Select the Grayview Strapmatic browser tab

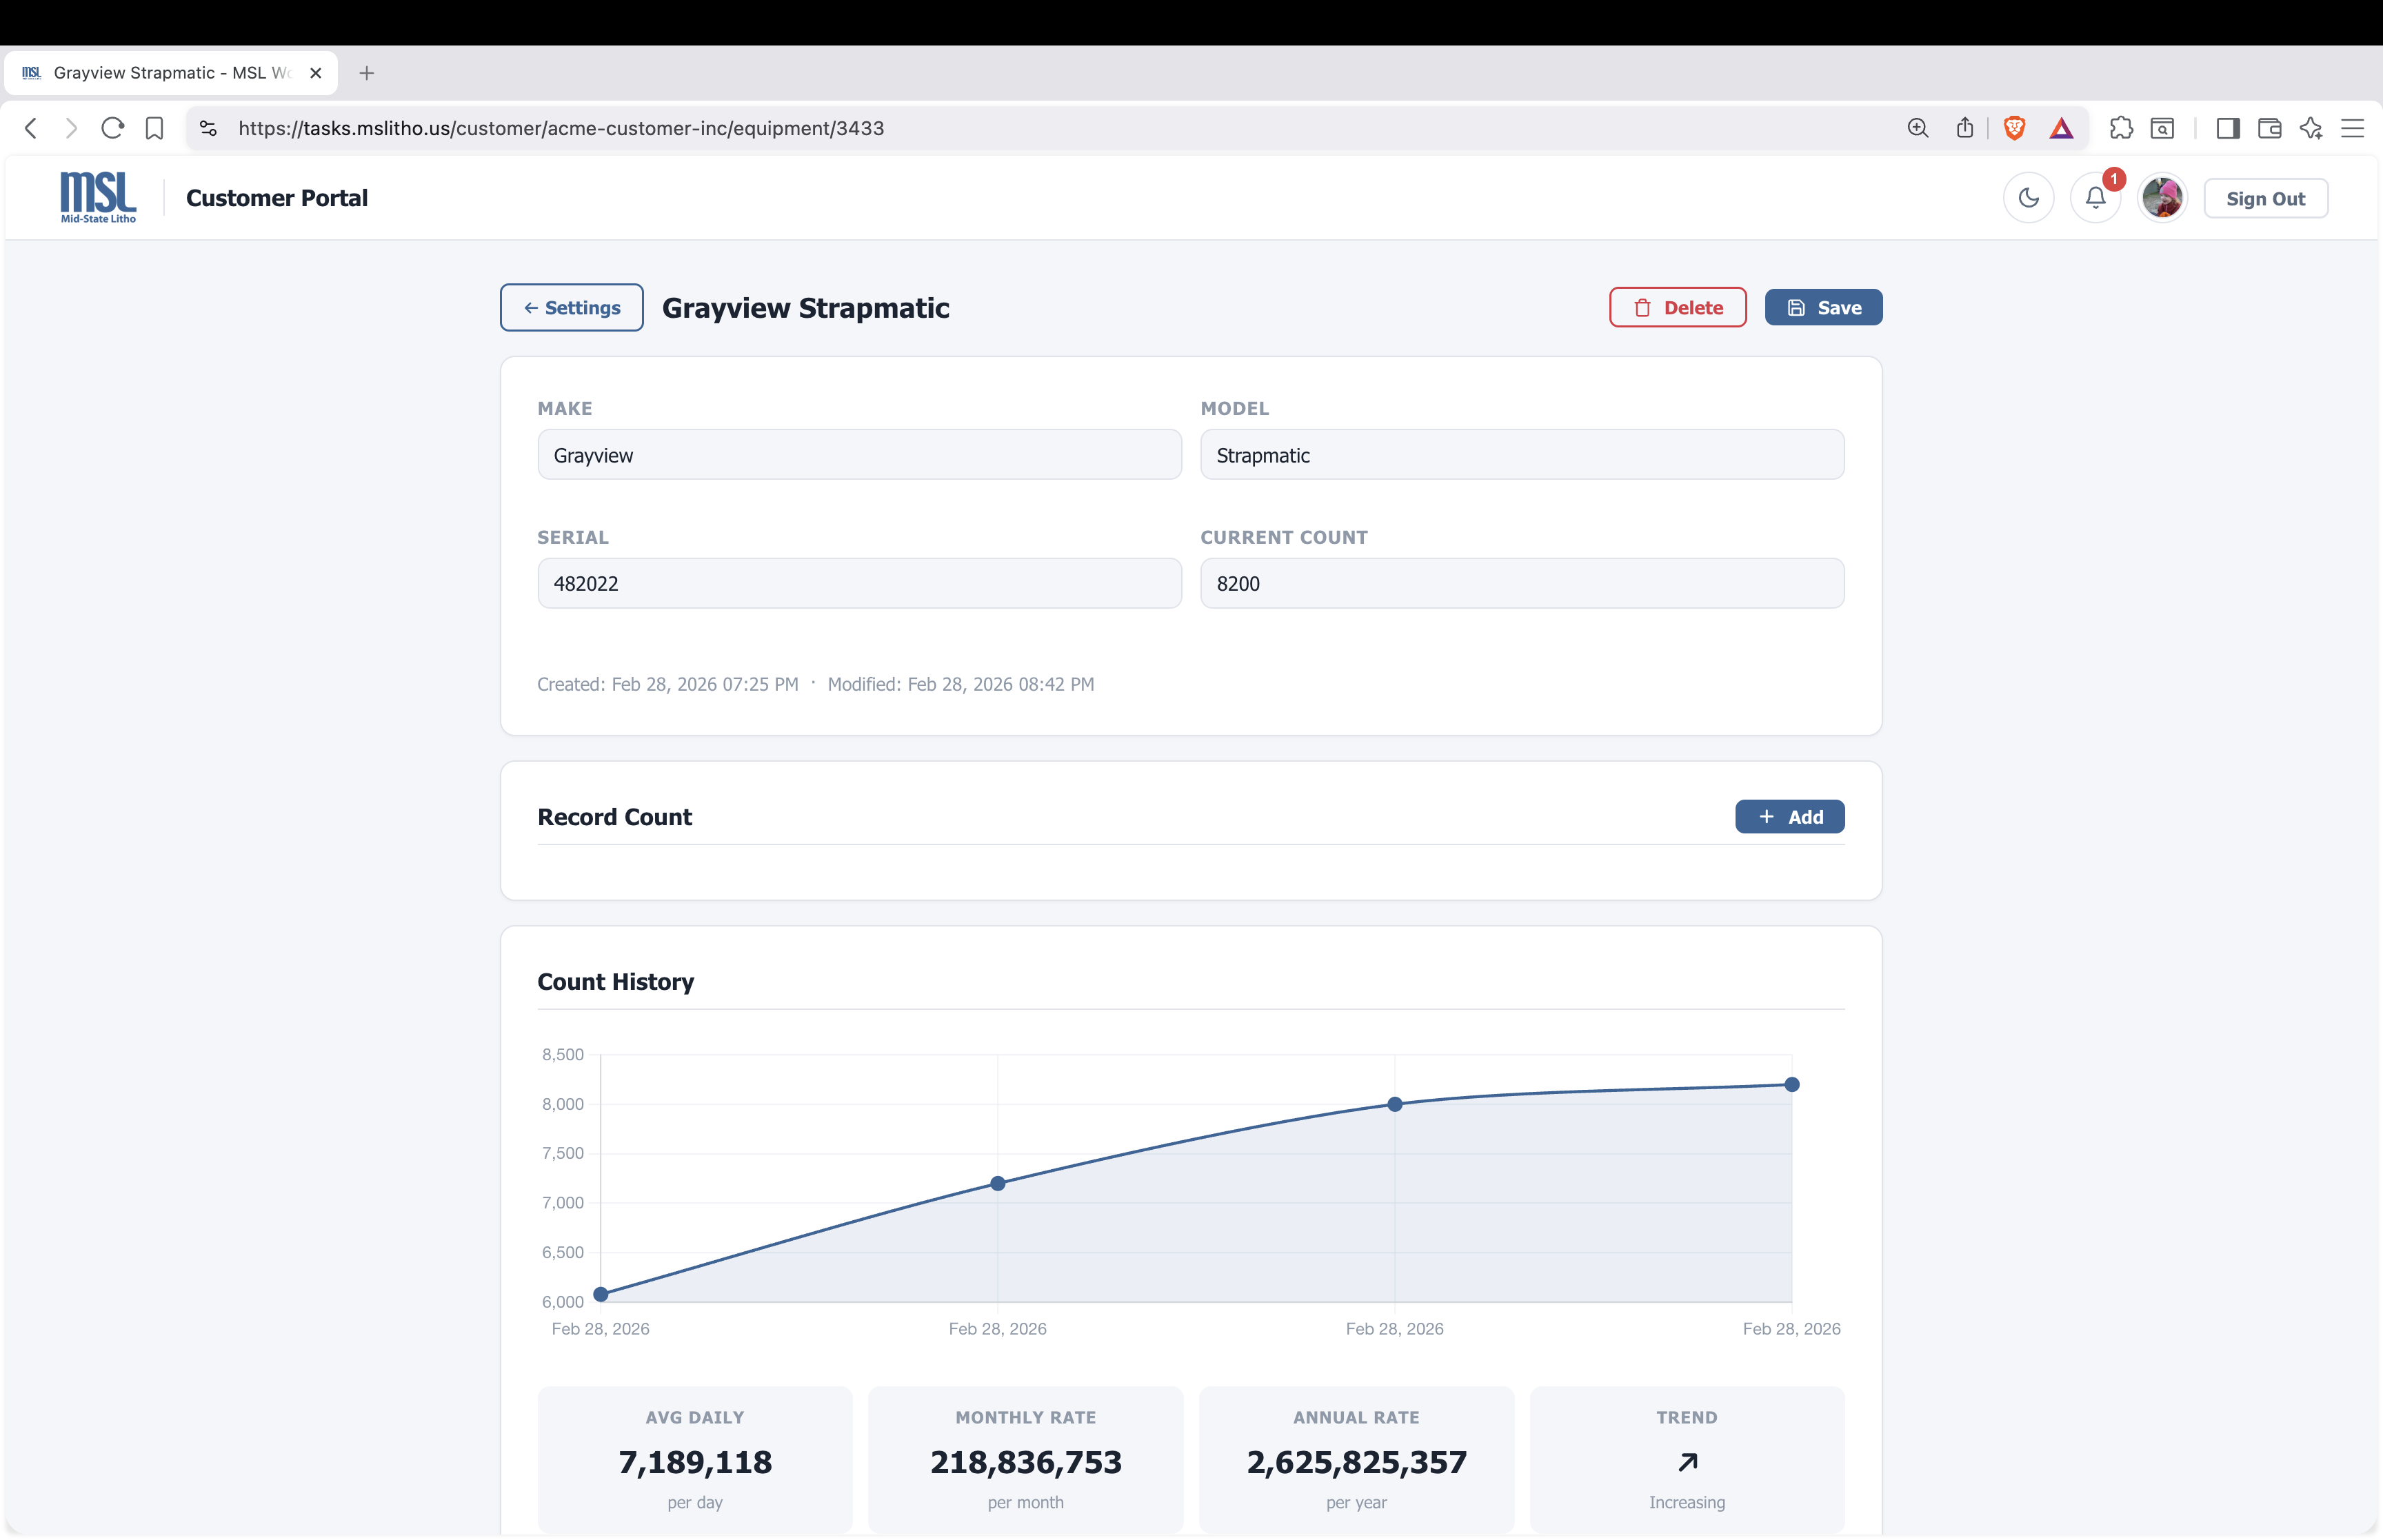[150, 72]
